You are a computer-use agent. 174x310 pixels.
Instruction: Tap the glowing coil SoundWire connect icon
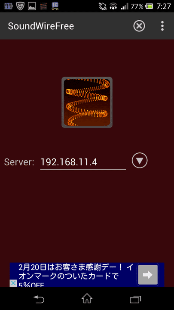coord(87,102)
